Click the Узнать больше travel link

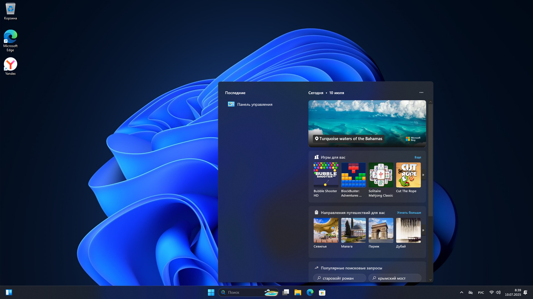[x=409, y=213]
